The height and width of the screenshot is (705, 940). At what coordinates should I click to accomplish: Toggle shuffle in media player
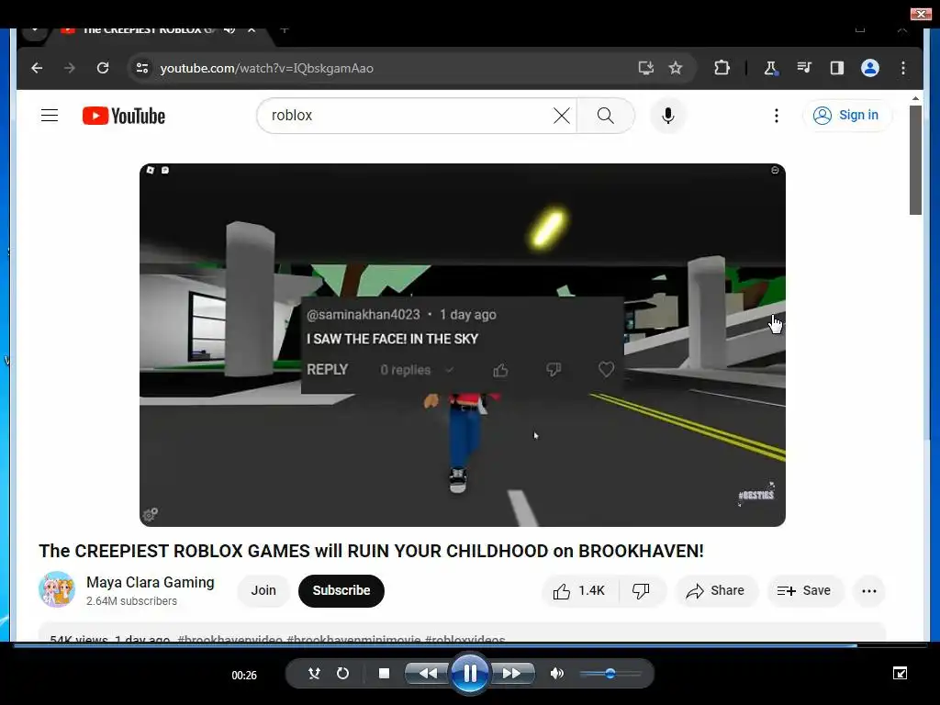pos(314,674)
